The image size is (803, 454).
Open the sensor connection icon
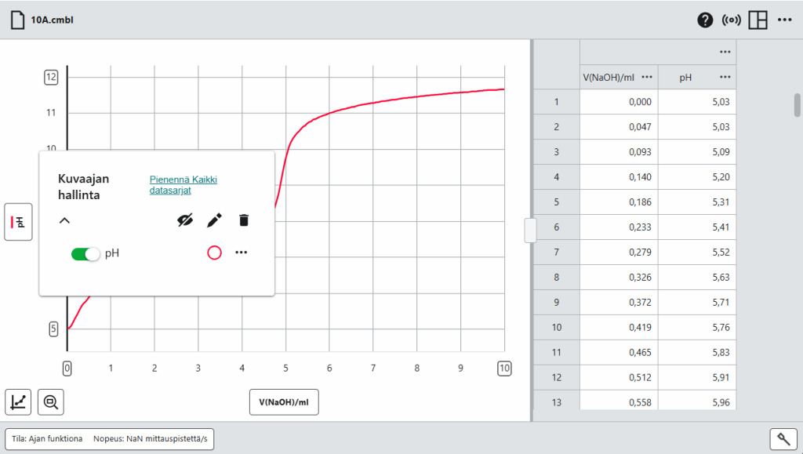[732, 20]
